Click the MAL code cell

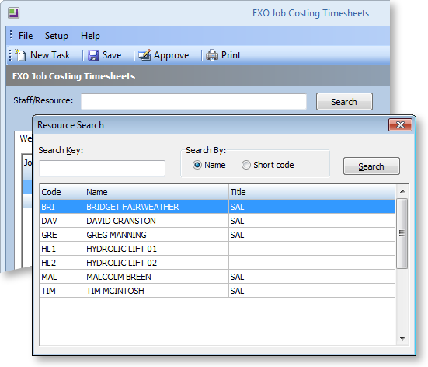pos(62,277)
